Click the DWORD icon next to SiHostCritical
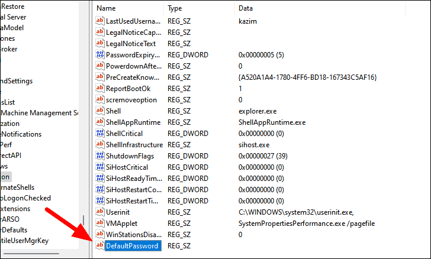This screenshot has height=259, width=431. (x=100, y=167)
